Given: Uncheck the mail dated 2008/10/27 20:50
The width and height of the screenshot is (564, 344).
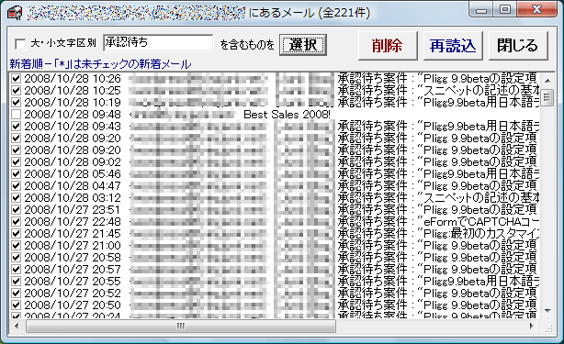Looking at the screenshot, I should tap(17, 305).
